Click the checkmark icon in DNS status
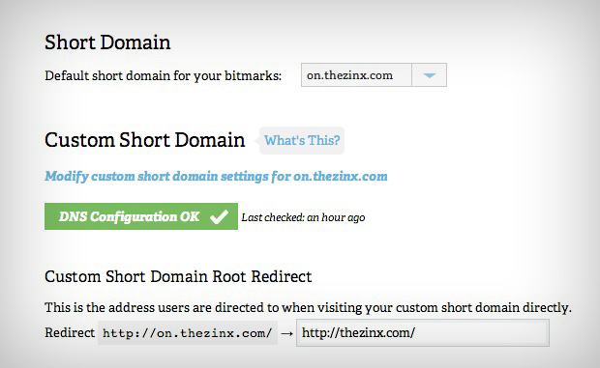The image size is (600, 368). point(220,216)
